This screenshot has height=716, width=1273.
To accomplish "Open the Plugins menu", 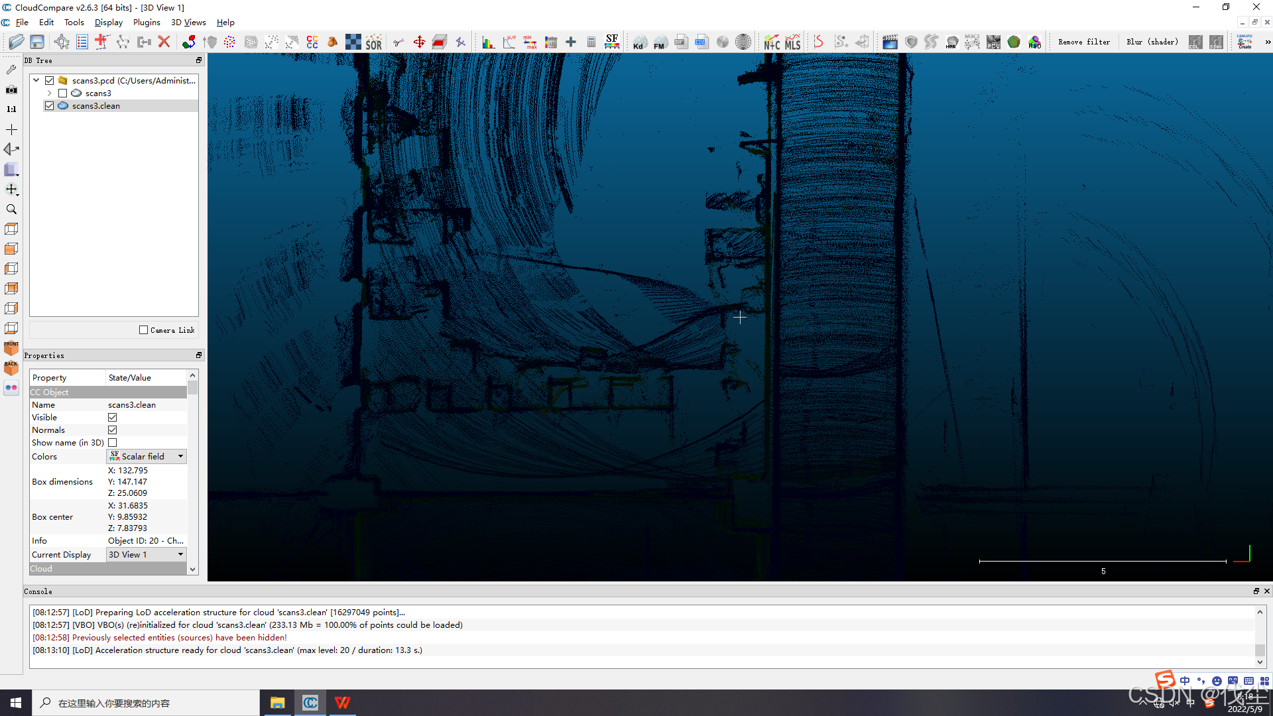I will tap(147, 23).
